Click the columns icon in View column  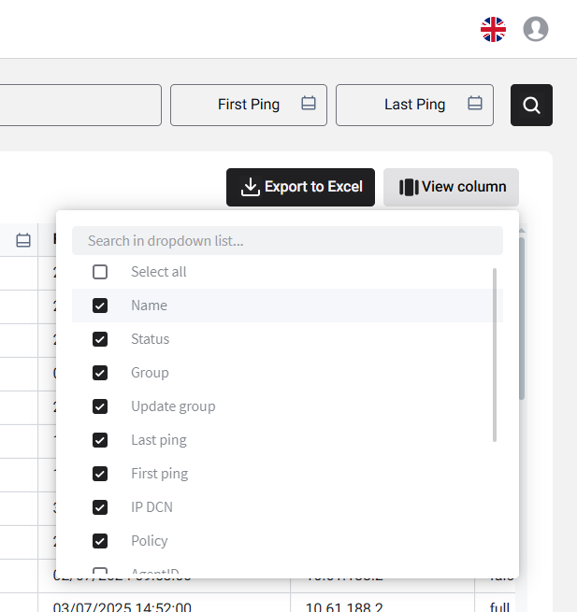(408, 187)
